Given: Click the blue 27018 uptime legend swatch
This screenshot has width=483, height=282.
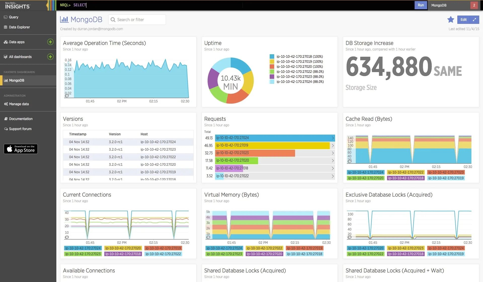Looking at the screenshot, I should click(272, 57).
